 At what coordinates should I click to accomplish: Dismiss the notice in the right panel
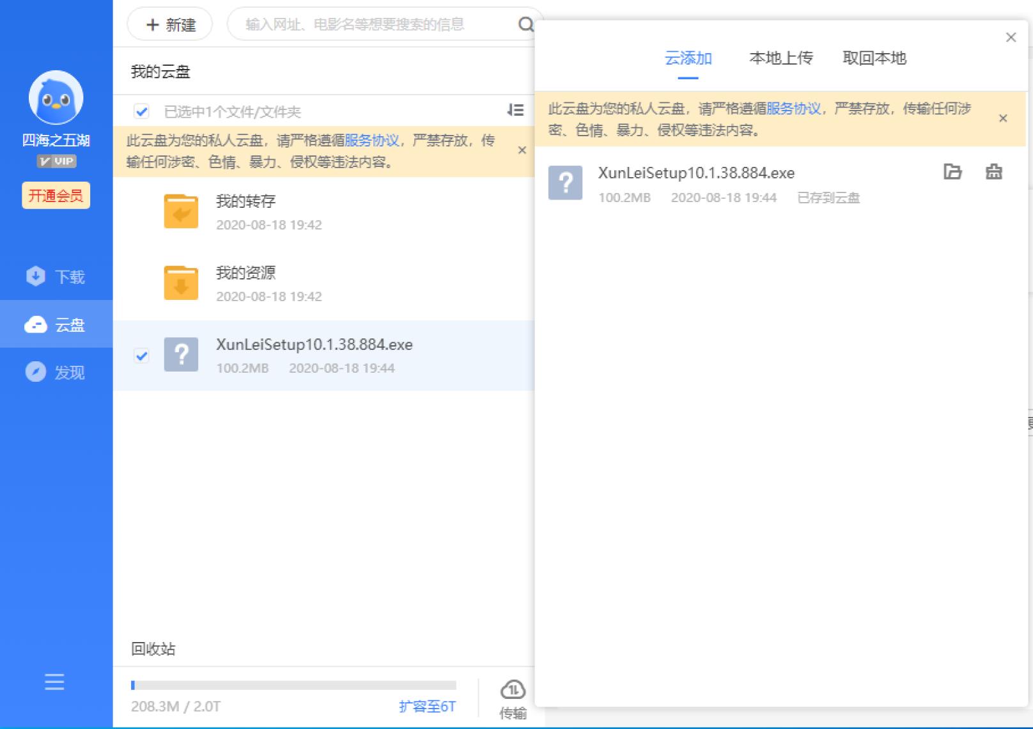(x=1003, y=118)
